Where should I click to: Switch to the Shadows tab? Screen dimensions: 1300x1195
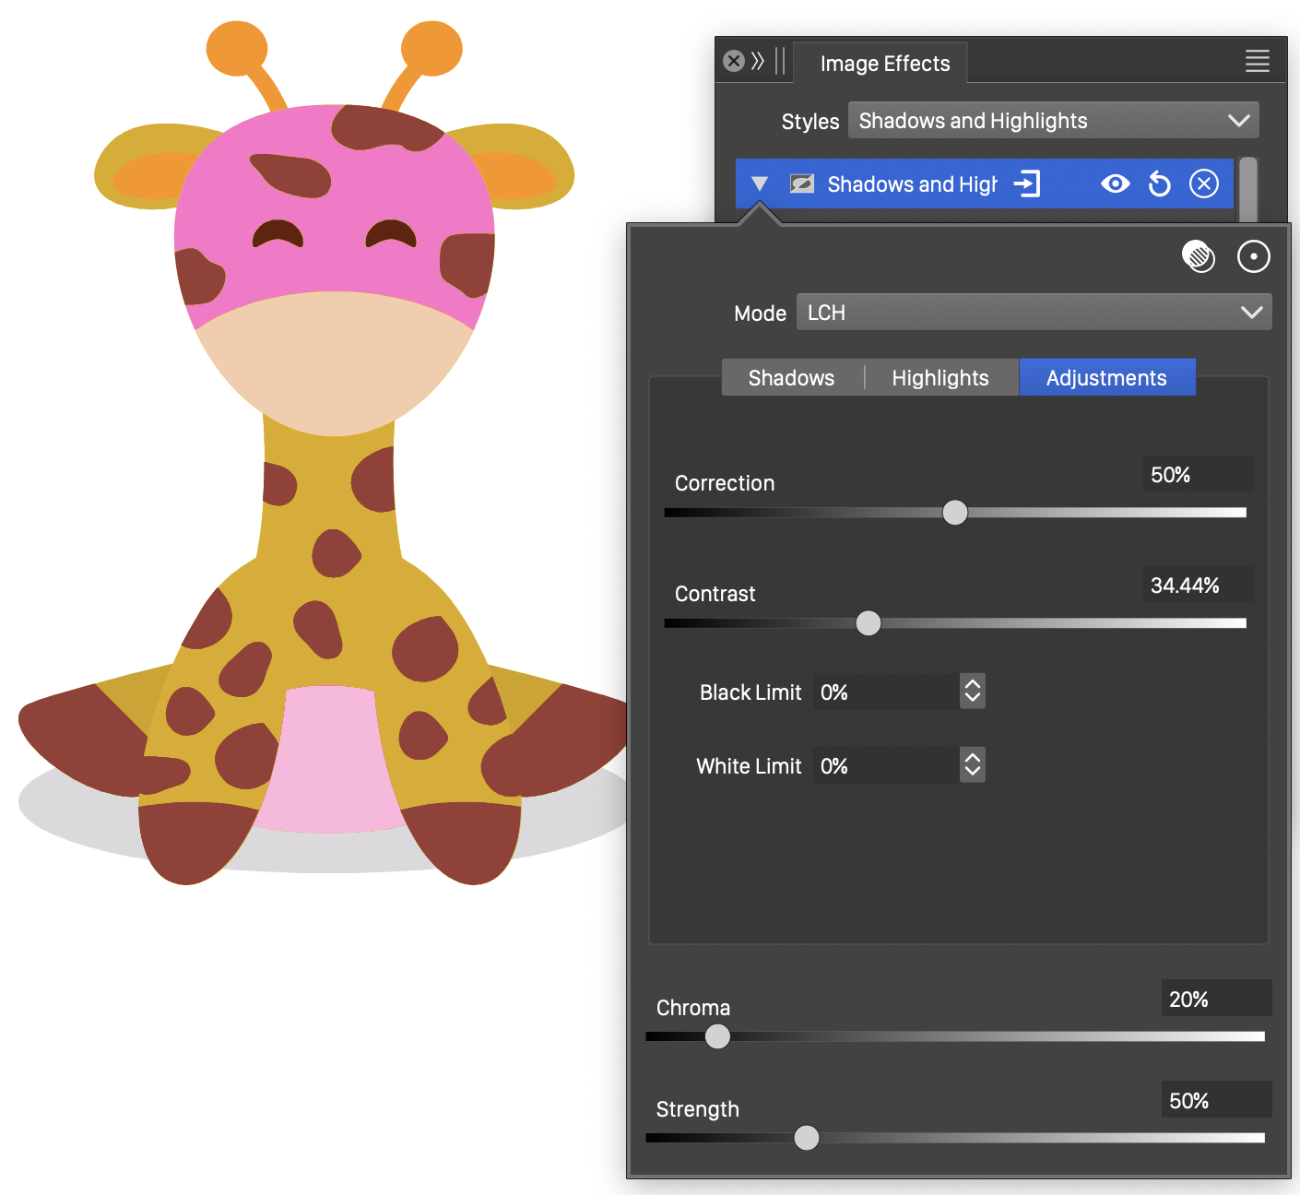coord(791,378)
